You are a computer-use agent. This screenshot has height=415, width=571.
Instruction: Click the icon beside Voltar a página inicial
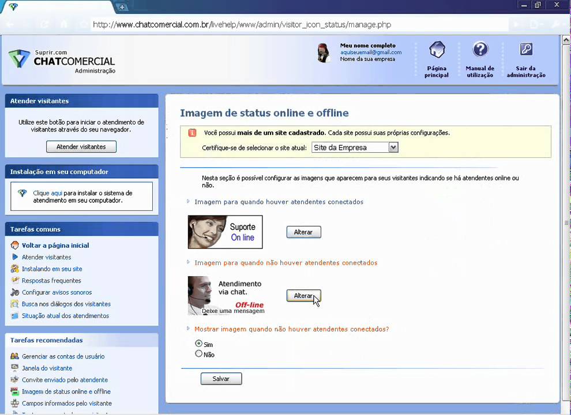(x=14, y=246)
